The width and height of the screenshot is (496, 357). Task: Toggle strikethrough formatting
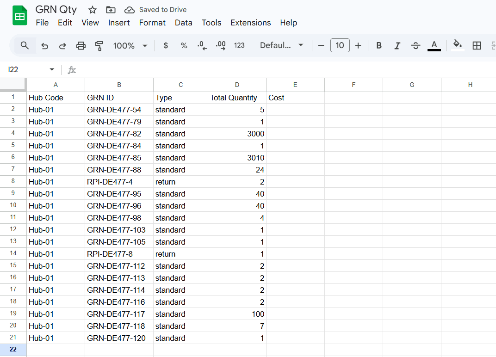(415, 45)
